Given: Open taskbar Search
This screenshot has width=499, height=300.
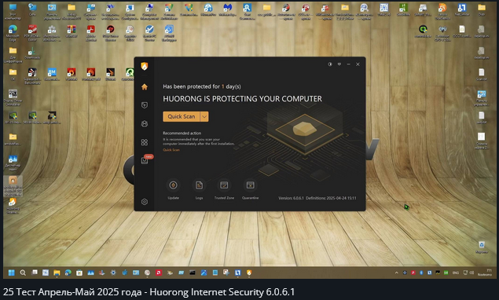Looking at the screenshot, I should [23, 273].
